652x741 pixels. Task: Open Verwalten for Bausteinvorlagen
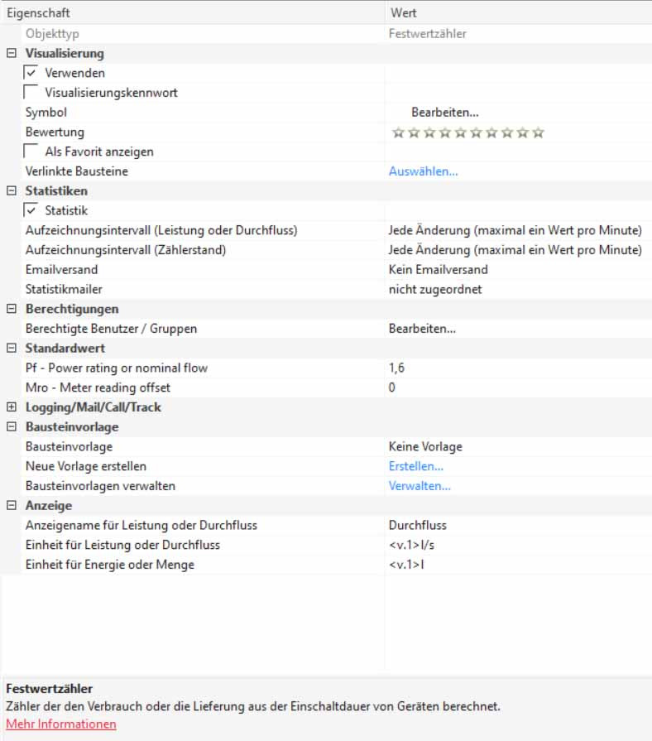419,486
